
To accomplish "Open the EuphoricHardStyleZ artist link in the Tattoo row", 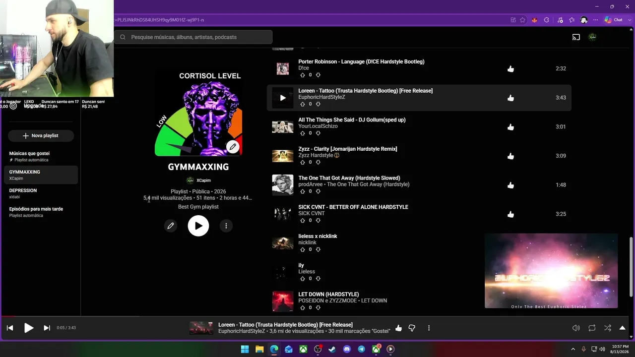I will pos(321,97).
